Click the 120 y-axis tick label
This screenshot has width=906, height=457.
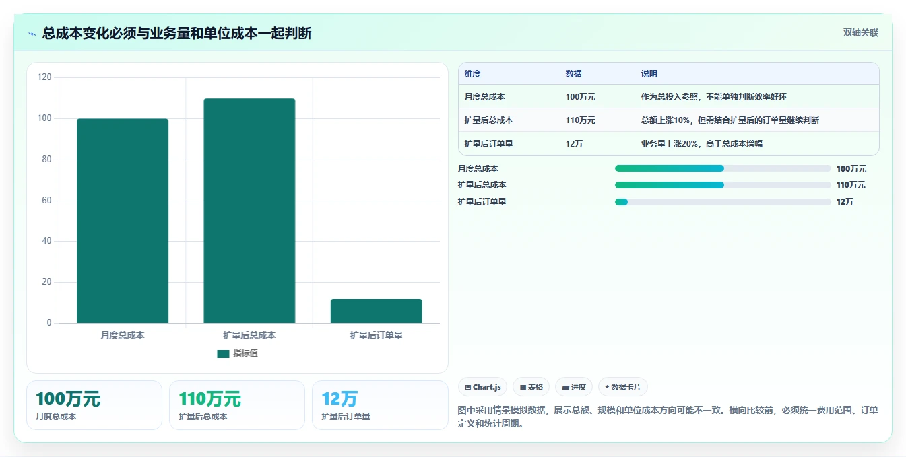pos(44,78)
